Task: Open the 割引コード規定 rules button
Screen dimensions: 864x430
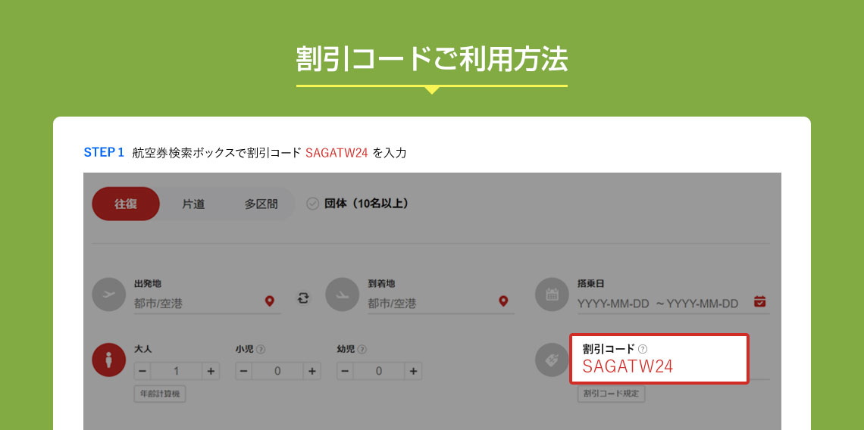Action: pyautogui.click(x=611, y=394)
